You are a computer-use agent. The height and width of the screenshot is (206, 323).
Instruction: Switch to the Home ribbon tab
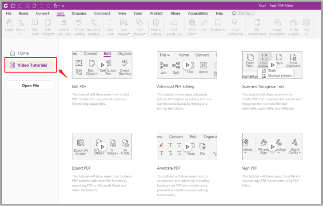pyautogui.click(x=23, y=13)
